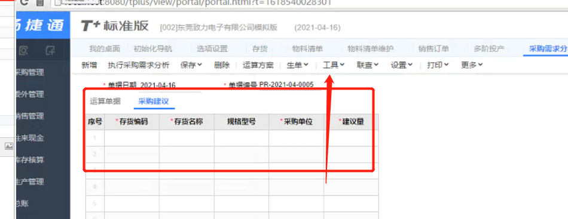Click row 2 规格型号 cell
Image resolution: width=568 pixels, height=219 pixels.
242,155
